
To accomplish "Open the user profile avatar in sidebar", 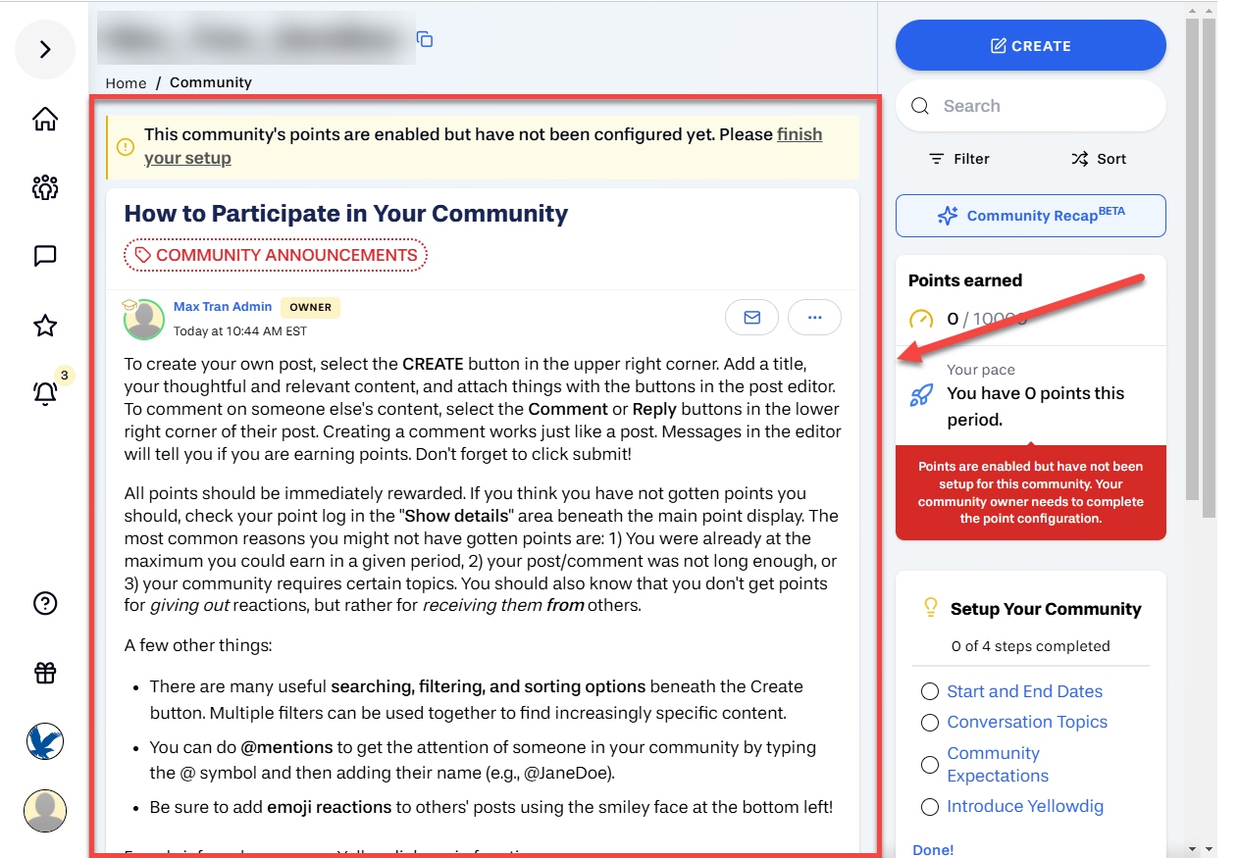I will pyautogui.click(x=45, y=810).
